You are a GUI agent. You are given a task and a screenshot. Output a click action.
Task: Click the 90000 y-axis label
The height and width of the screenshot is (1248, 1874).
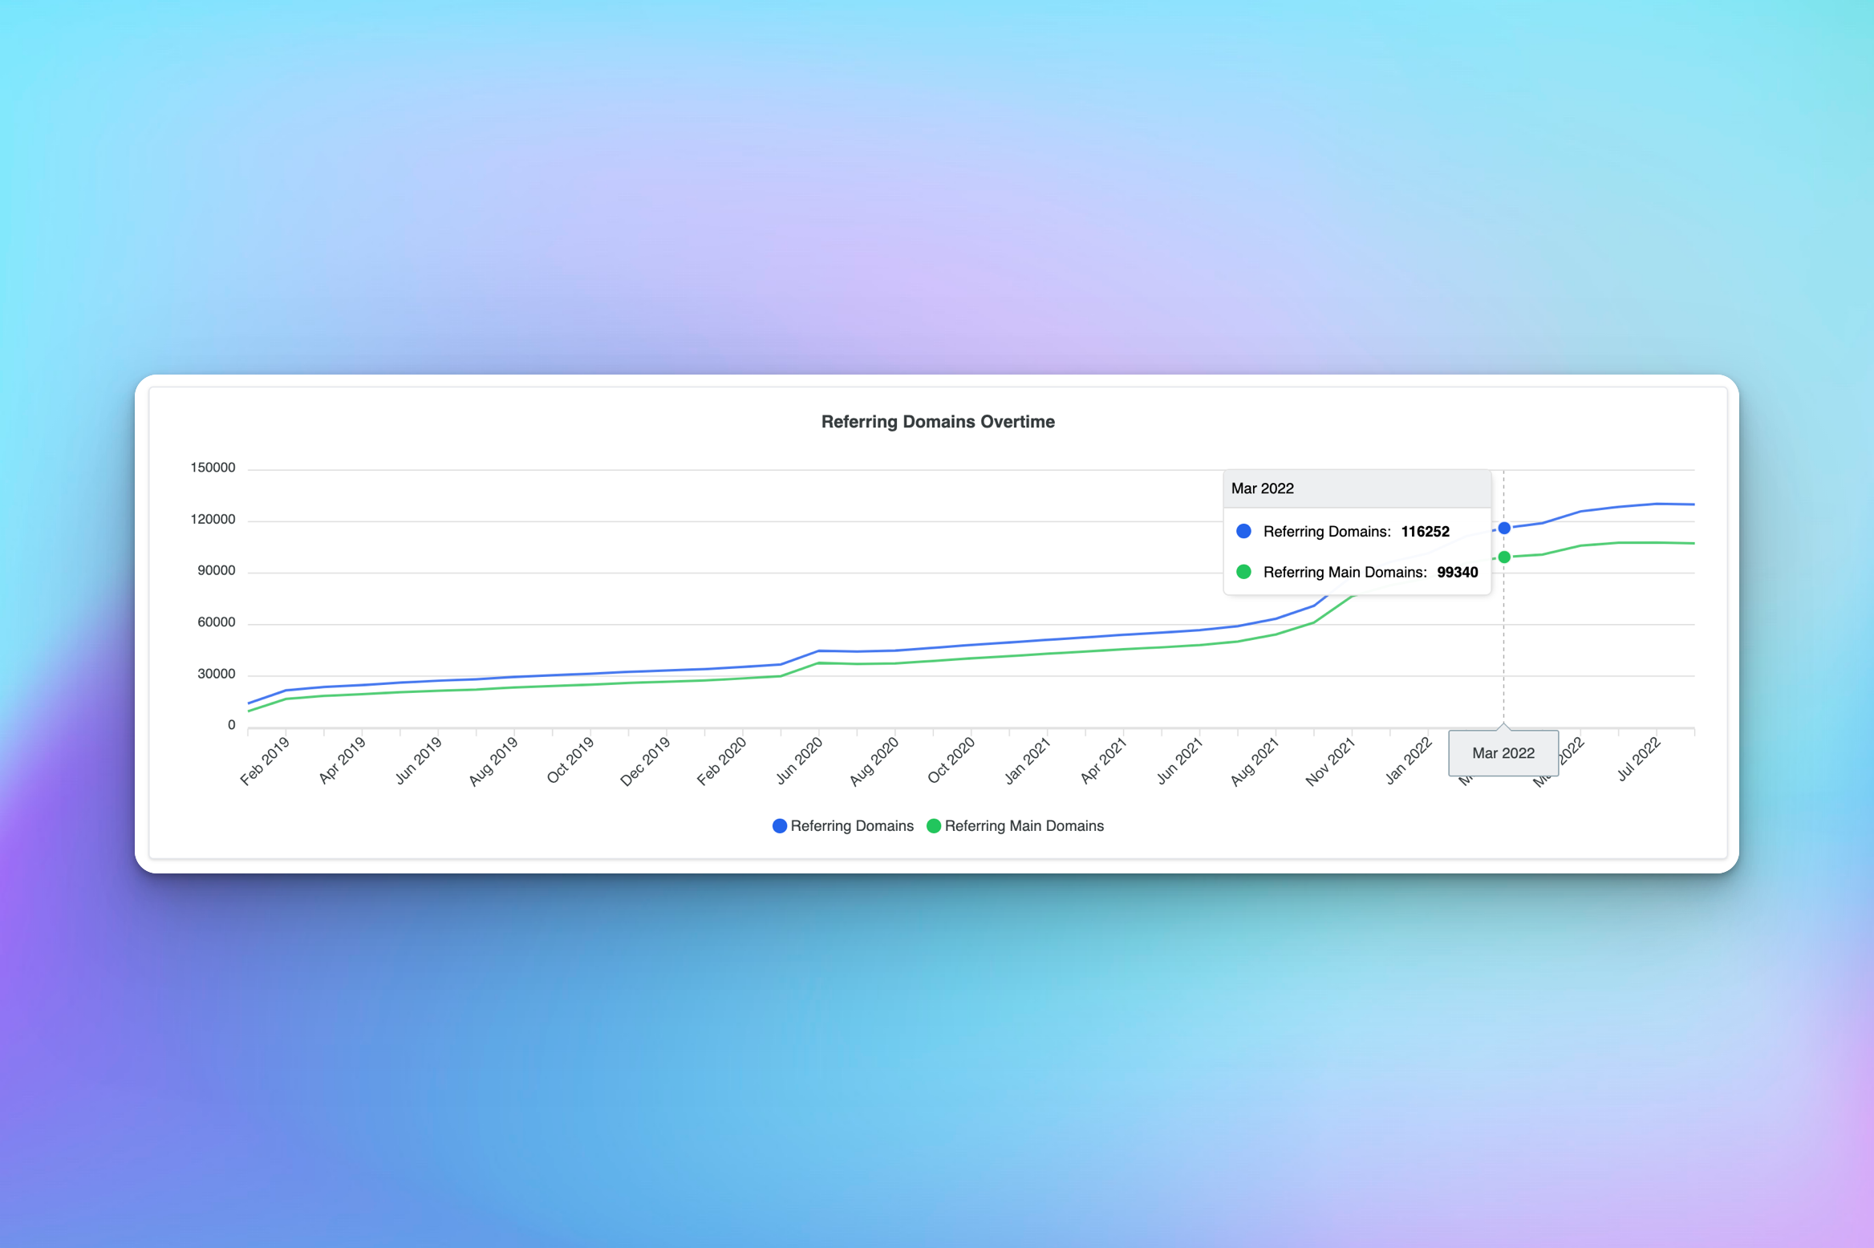(x=217, y=571)
